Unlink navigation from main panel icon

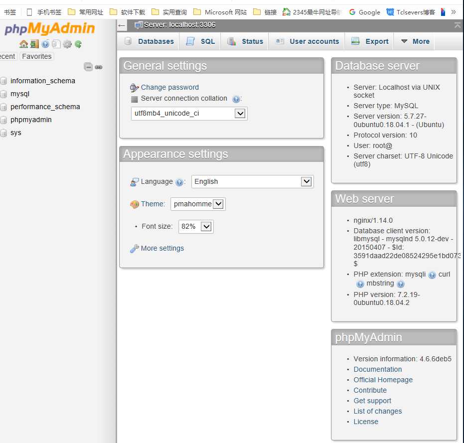pos(99,67)
